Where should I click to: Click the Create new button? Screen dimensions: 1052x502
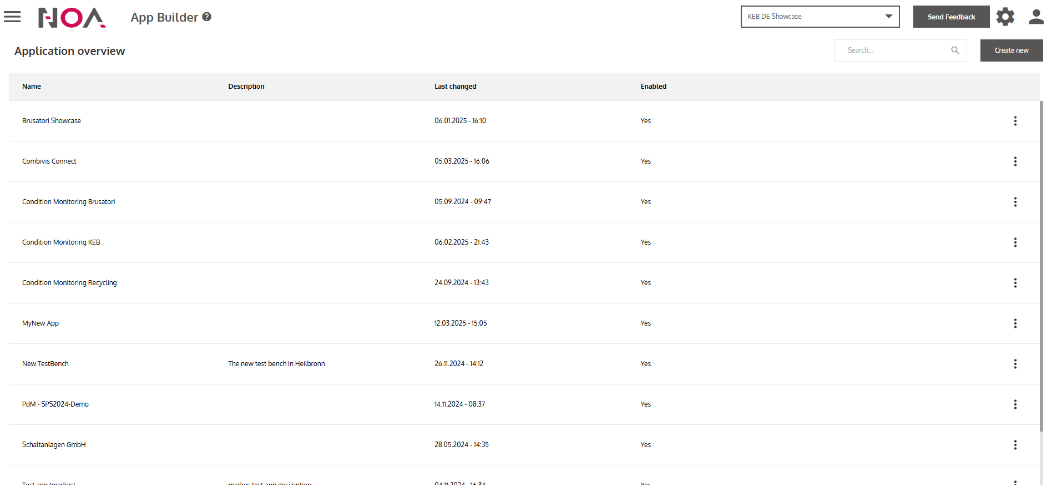[1011, 50]
